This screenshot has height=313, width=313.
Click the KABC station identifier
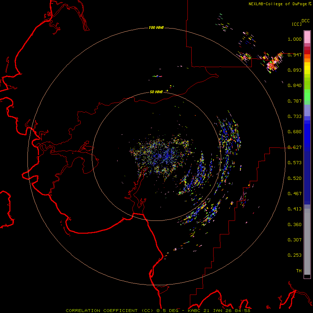194,311
